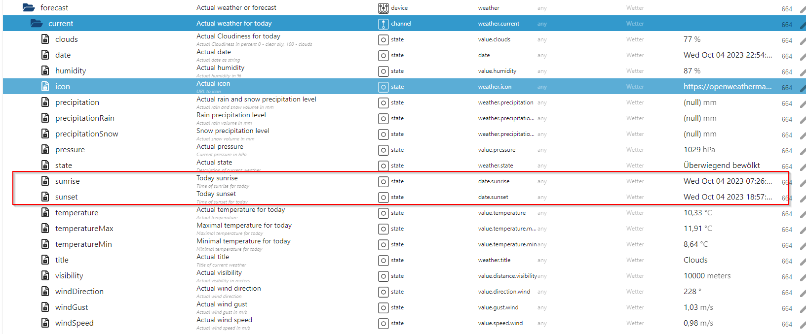Edit the title object with pencil icon
Viewport: 806px width, 334px height.
[803, 262]
